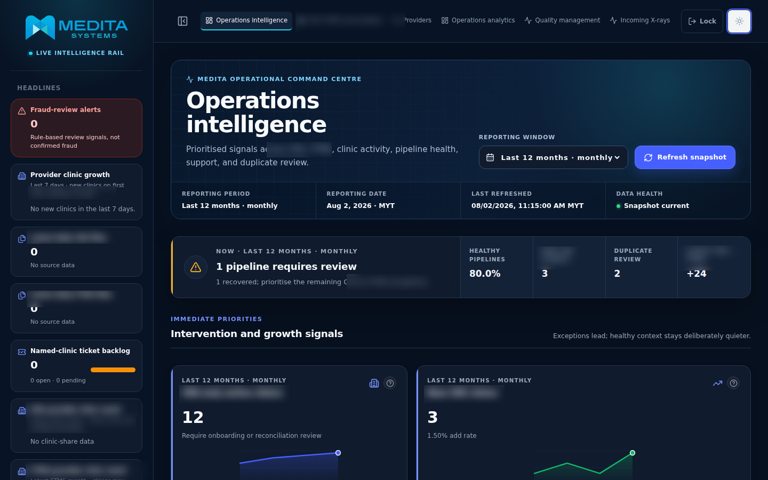The height and width of the screenshot is (480, 768).
Task: Click the 12 onboarding review value
Action: (x=193, y=417)
